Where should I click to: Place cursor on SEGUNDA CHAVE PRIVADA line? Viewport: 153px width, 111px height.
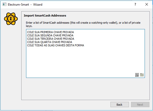click(x=50, y=35)
